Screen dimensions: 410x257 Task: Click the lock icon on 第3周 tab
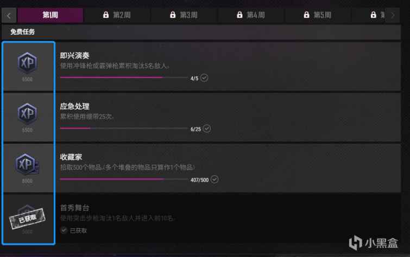pos(173,15)
